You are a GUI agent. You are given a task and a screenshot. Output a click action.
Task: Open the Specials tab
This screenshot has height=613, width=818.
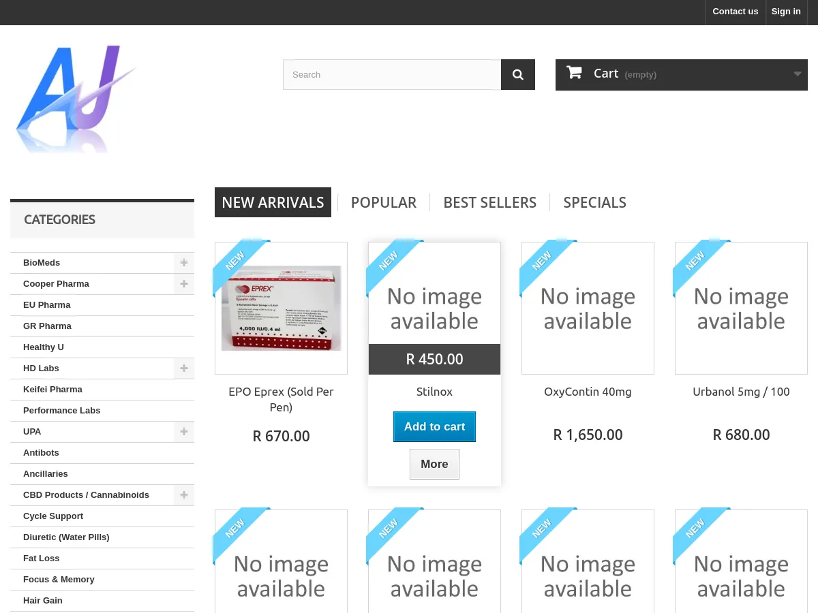pos(594,202)
